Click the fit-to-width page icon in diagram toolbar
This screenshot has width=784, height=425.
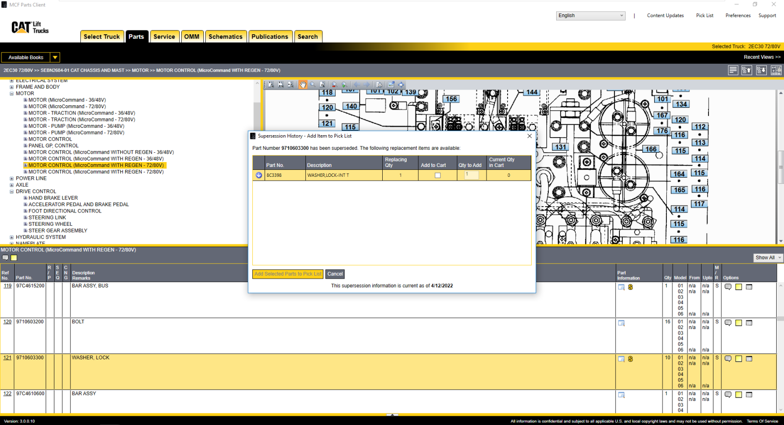click(x=291, y=84)
